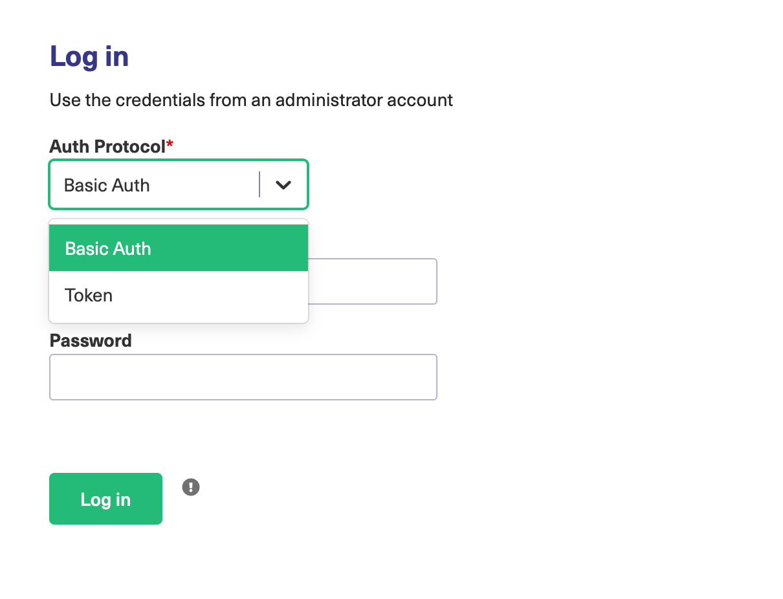The height and width of the screenshot is (599, 783).
Task: Click the red required asterisk
Action: 170,145
